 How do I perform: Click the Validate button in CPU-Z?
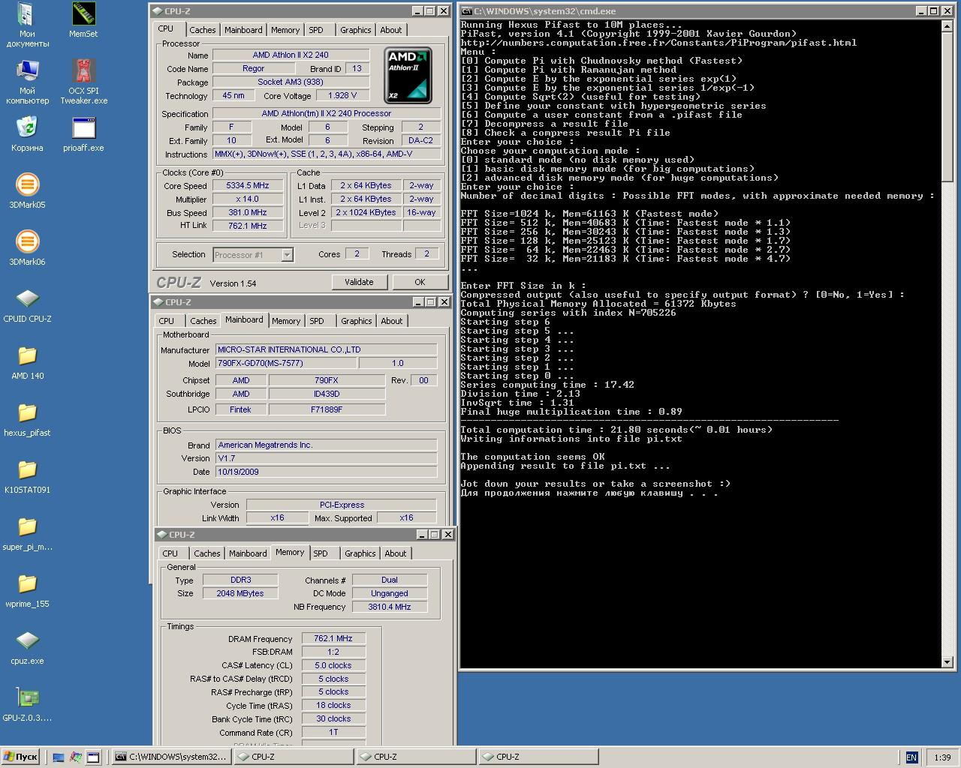(x=359, y=282)
